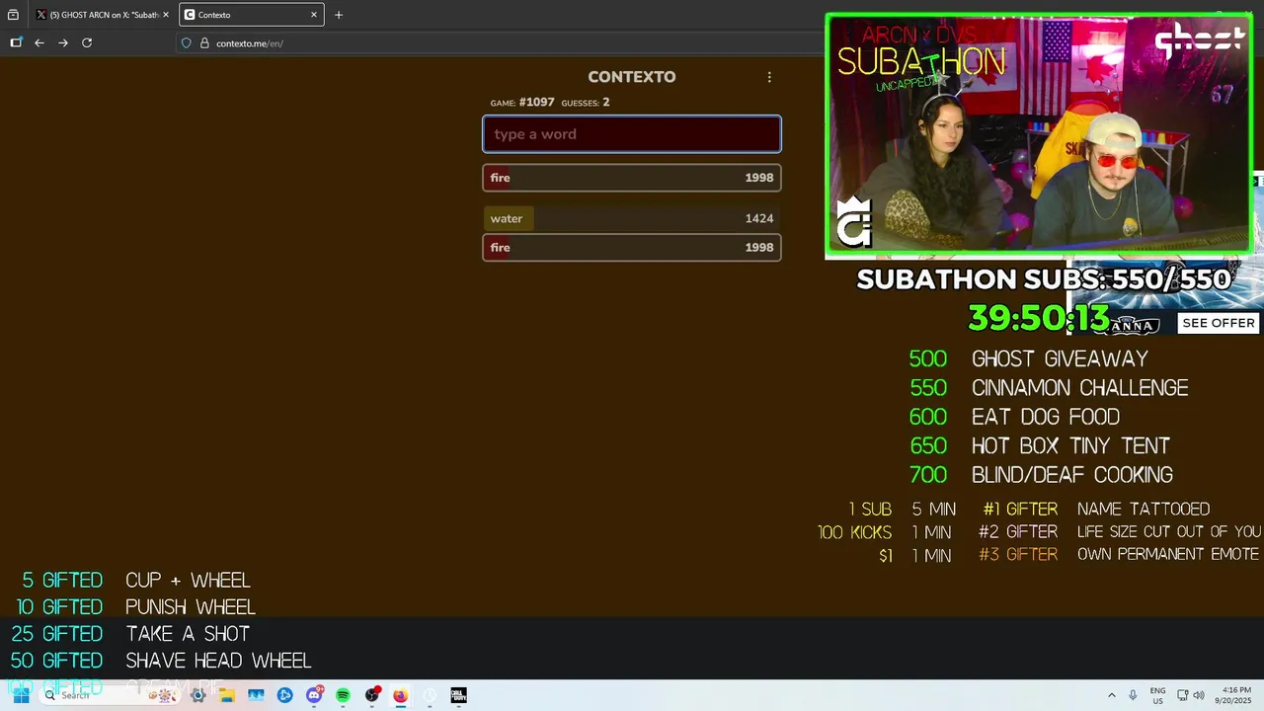Close the GHOST ARCN on X tab

click(165, 15)
